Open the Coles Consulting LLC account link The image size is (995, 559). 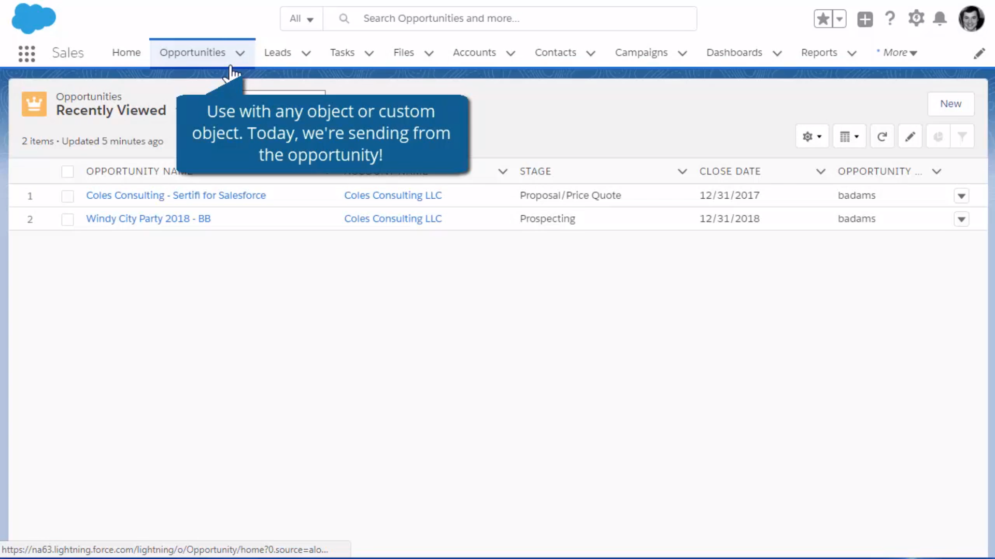pos(393,195)
